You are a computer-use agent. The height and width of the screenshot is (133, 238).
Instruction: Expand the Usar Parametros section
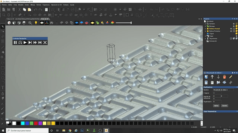pos(237,111)
